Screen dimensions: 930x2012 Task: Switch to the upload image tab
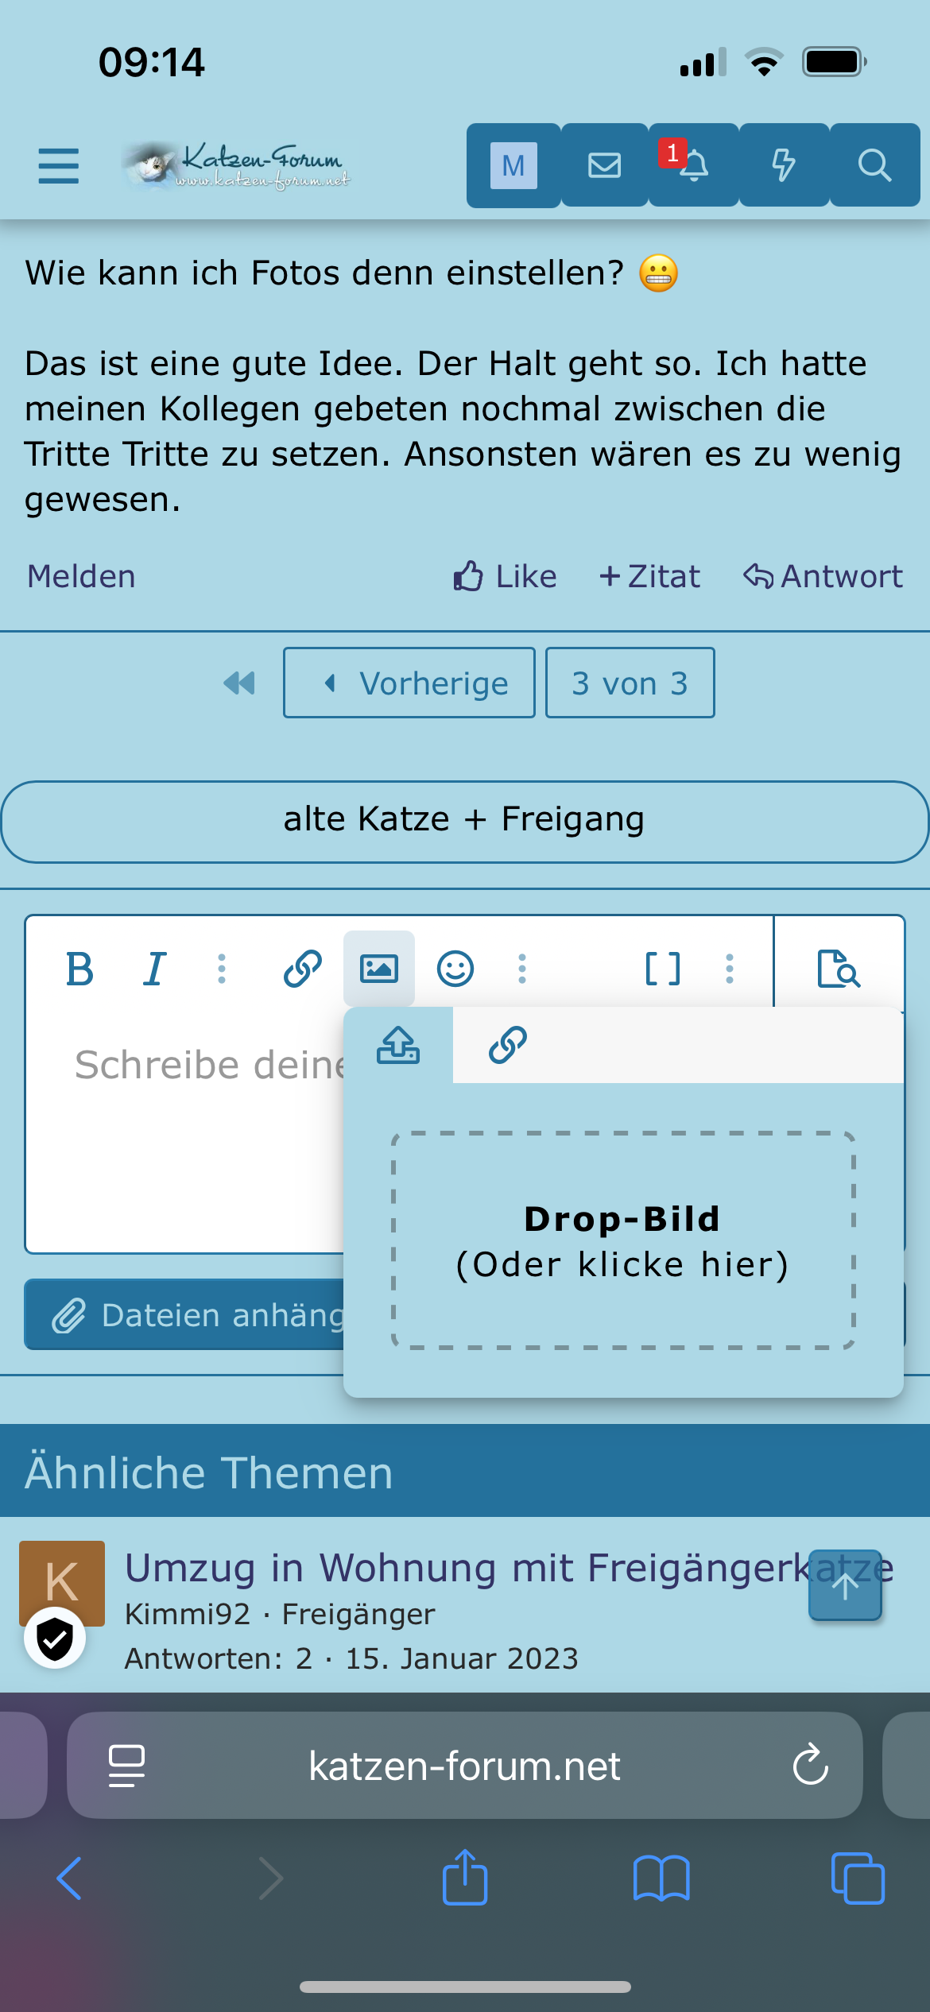point(398,1045)
